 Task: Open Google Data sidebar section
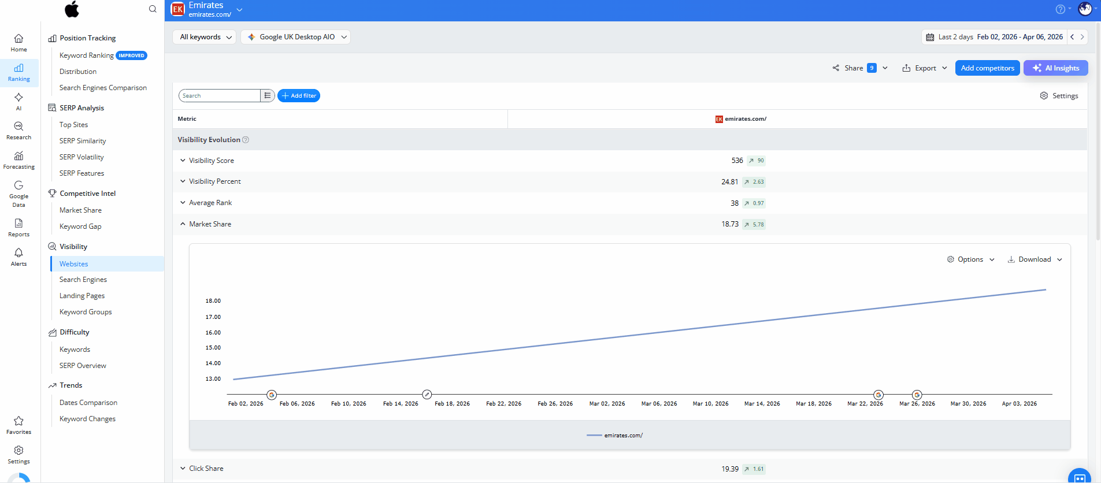click(18, 194)
